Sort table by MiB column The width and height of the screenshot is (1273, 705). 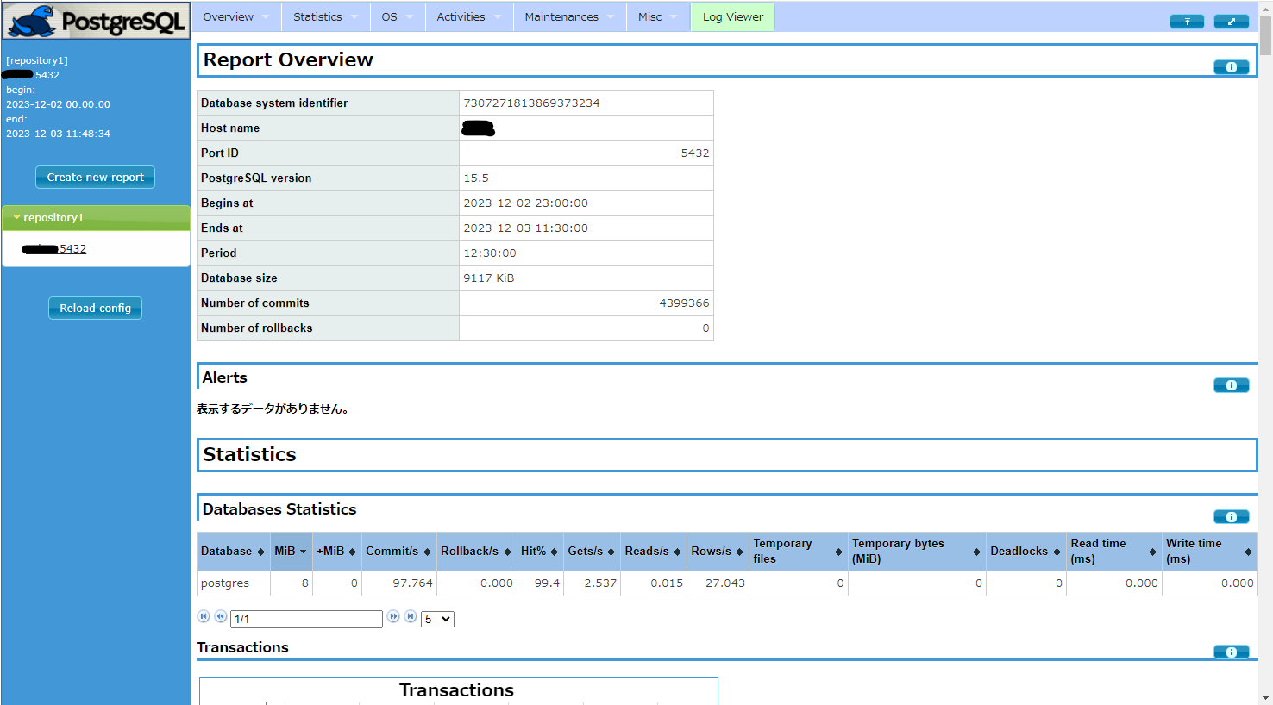tap(291, 552)
